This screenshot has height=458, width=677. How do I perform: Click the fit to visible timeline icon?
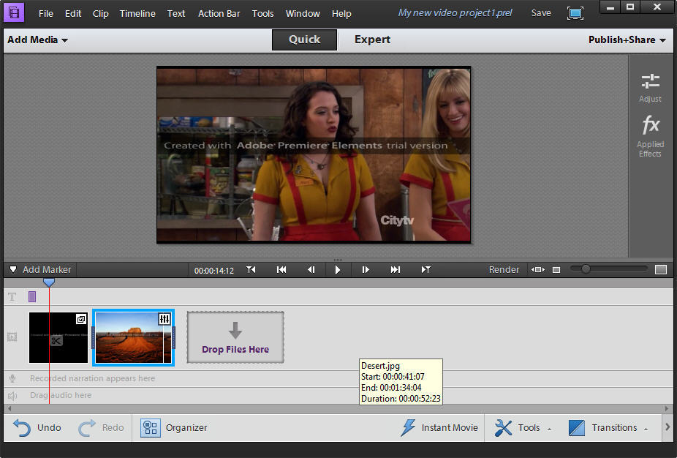538,270
